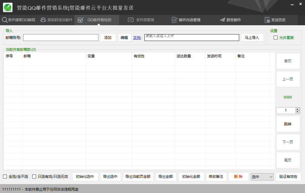Click the edit note icon for 邮件内容管理
Screen dimensions: 305x193
(x=175, y=20)
